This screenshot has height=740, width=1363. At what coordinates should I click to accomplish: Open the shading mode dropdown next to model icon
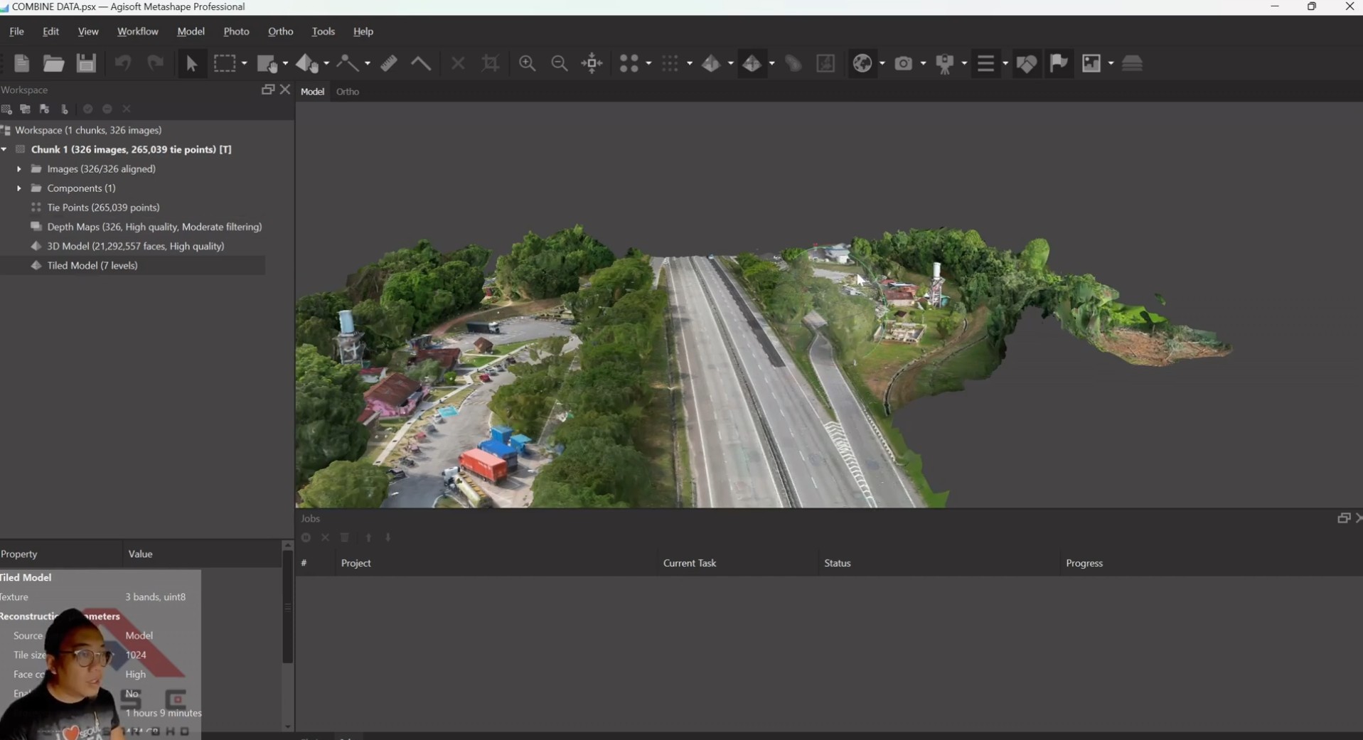[x=731, y=63]
